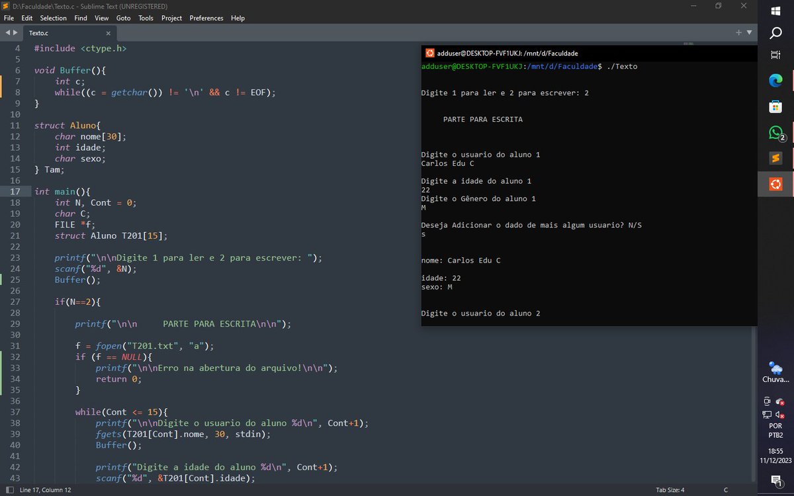The width and height of the screenshot is (794, 496).
Task: Open the Find menu
Action: (81, 18)
